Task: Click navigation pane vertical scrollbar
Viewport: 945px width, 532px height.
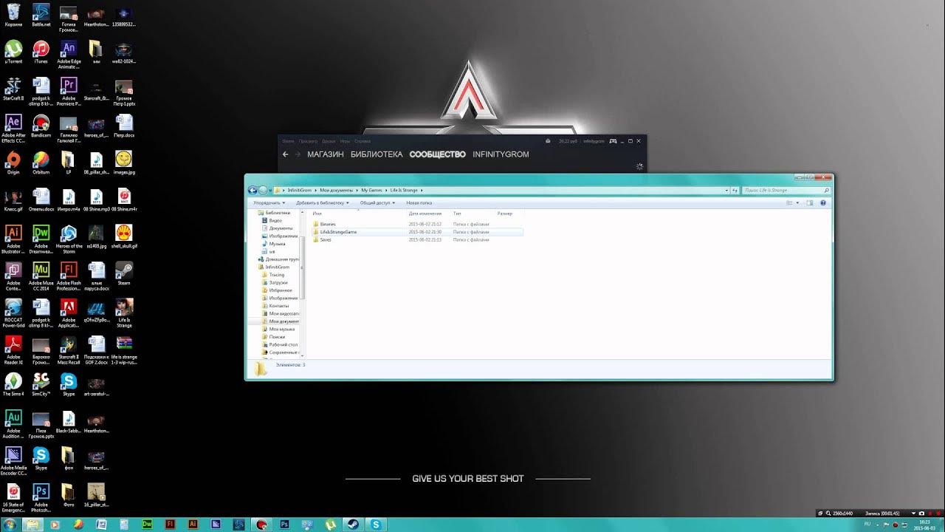Action: 303,267
